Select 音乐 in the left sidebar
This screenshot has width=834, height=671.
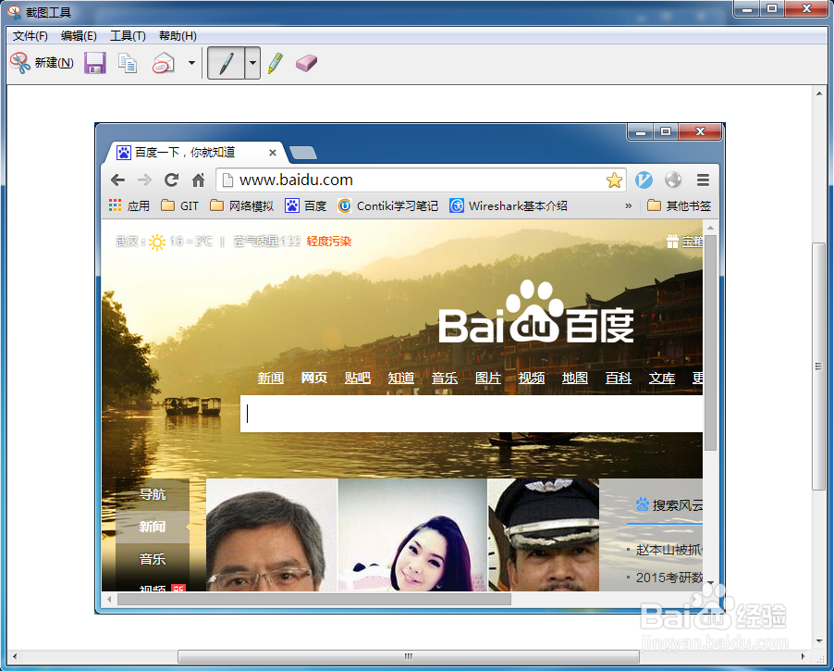(153, 559)
